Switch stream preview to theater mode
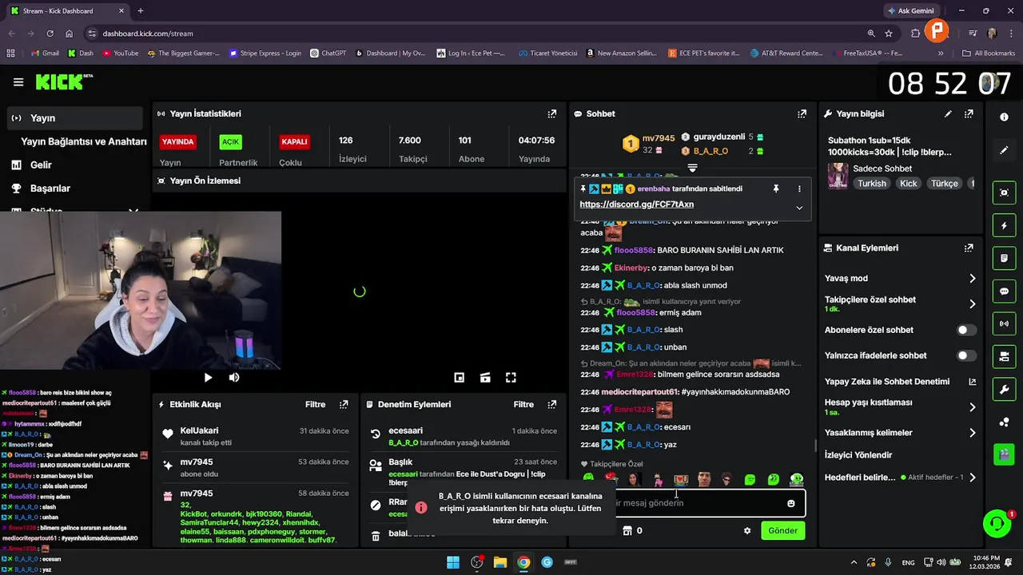Image resolution: width=1023 pixels, height=575 pixels. point(485,378)
